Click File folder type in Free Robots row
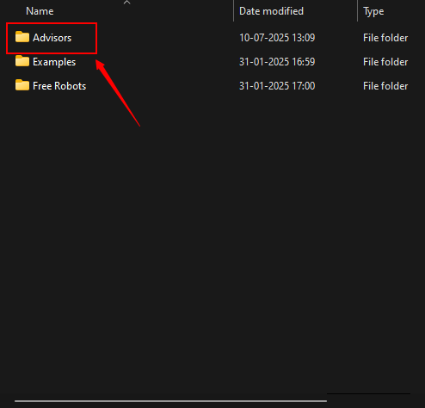Screen dimensions: 425x408 pos(385,86)
